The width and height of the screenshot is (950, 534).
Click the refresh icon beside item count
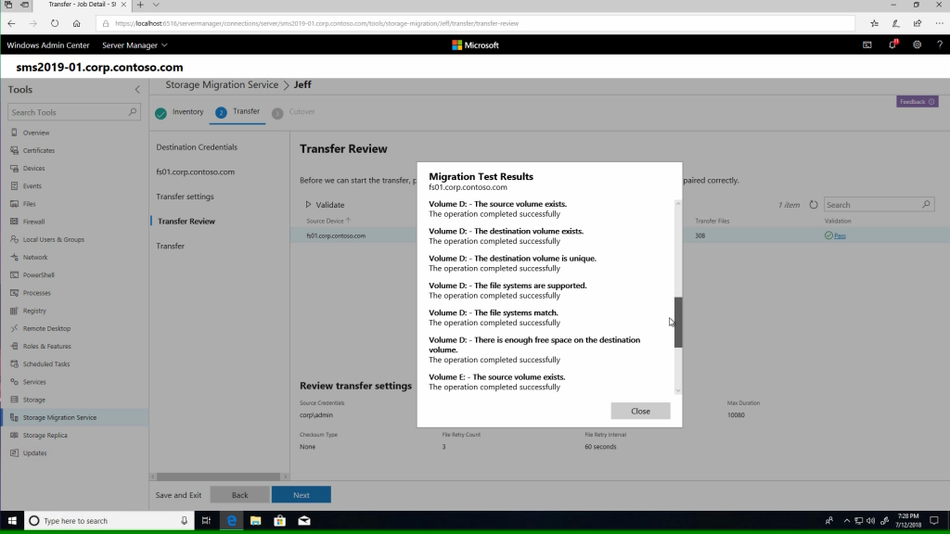pos(814,205)
